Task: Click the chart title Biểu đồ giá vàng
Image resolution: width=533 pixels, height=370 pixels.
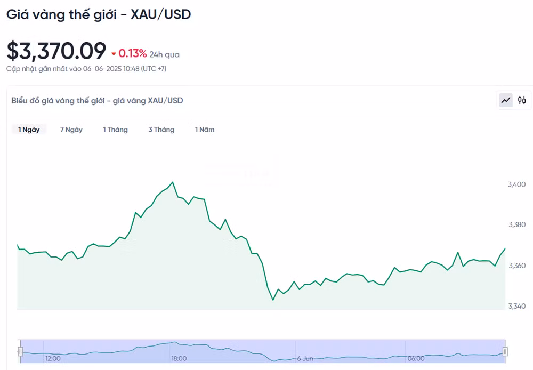Action: pyautogui.click(x=97, y=101)
